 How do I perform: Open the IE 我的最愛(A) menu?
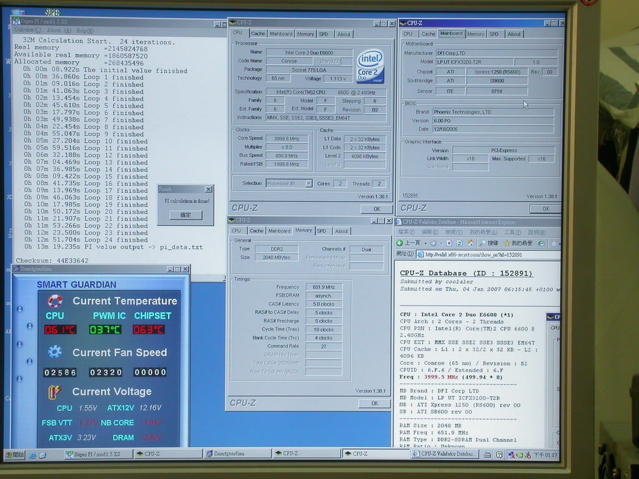coord(484,232)
